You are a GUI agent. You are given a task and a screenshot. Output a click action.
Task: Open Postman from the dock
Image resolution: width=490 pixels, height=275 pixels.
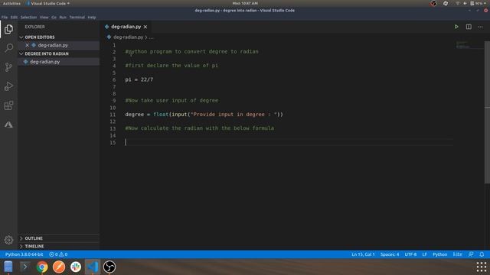coord(59,267)
